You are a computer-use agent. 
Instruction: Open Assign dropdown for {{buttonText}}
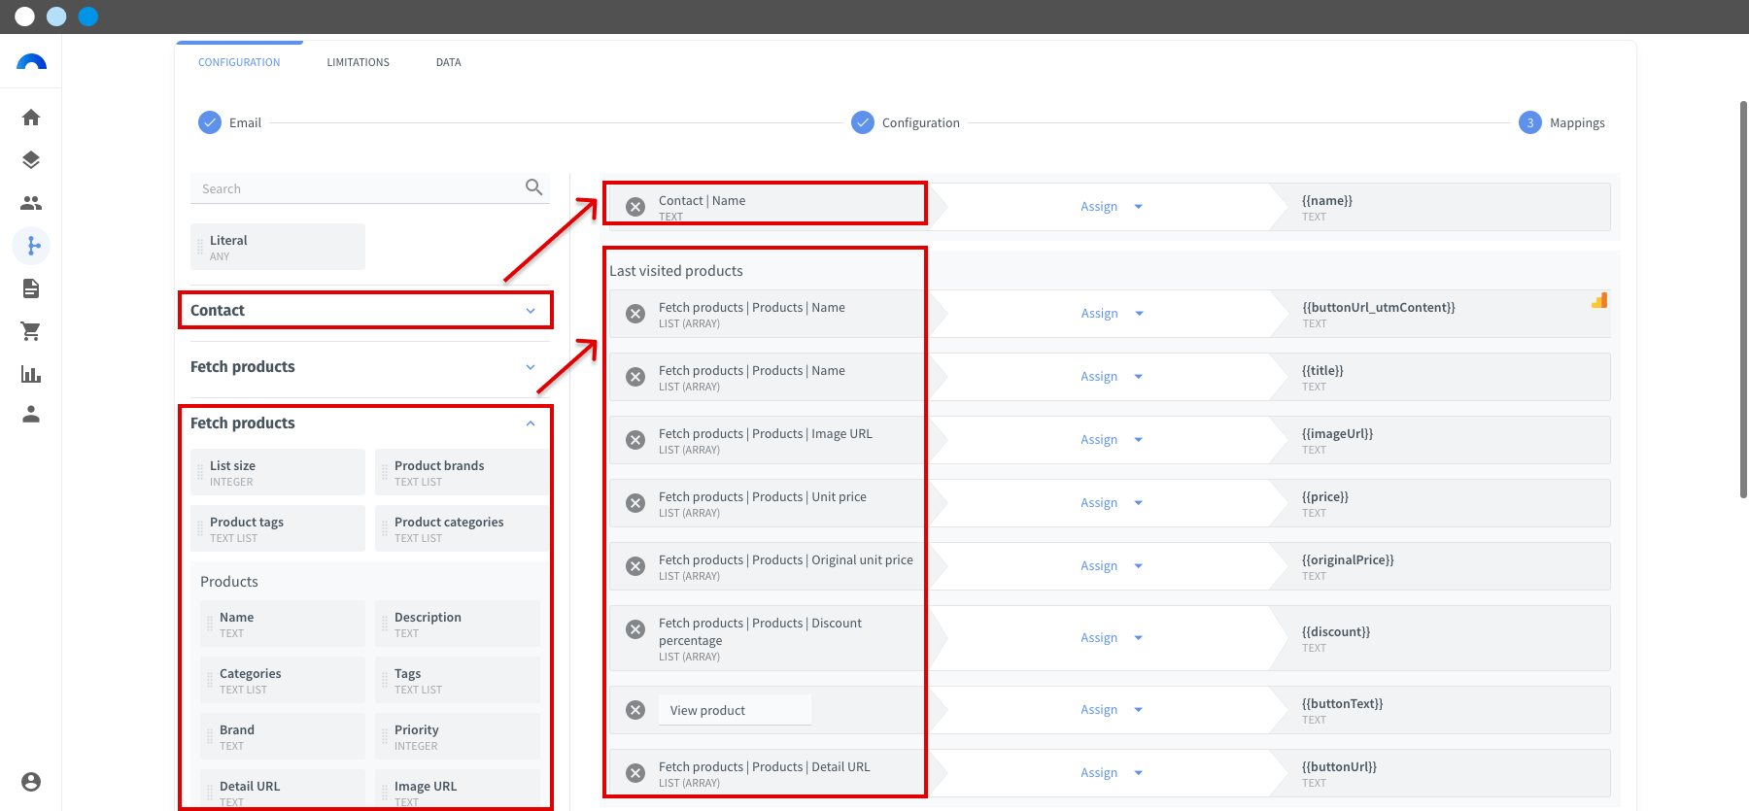[1112, 710]
